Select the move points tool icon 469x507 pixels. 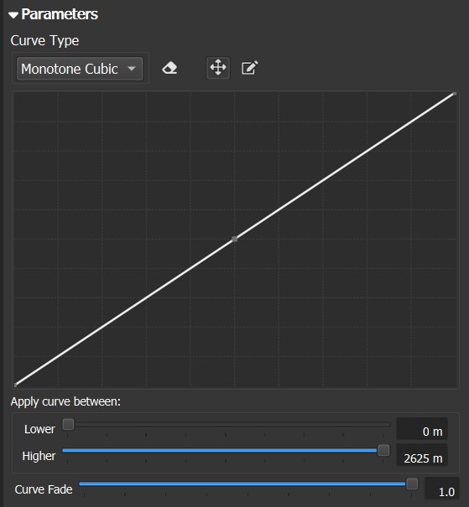click(218, 68)
